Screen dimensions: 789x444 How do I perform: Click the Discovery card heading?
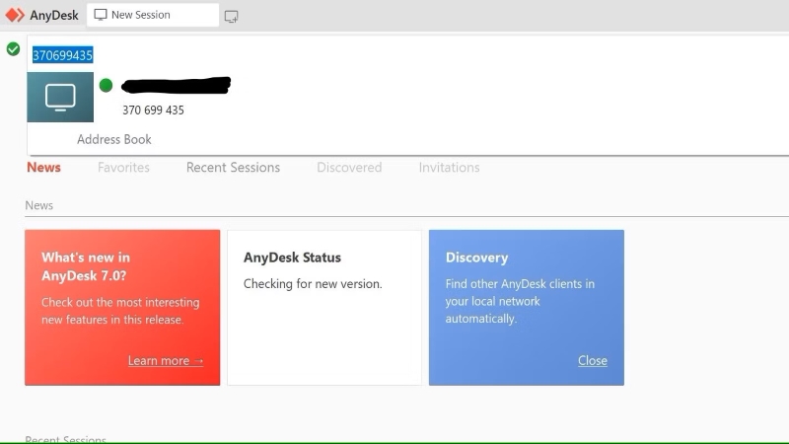tap(476, 258)
